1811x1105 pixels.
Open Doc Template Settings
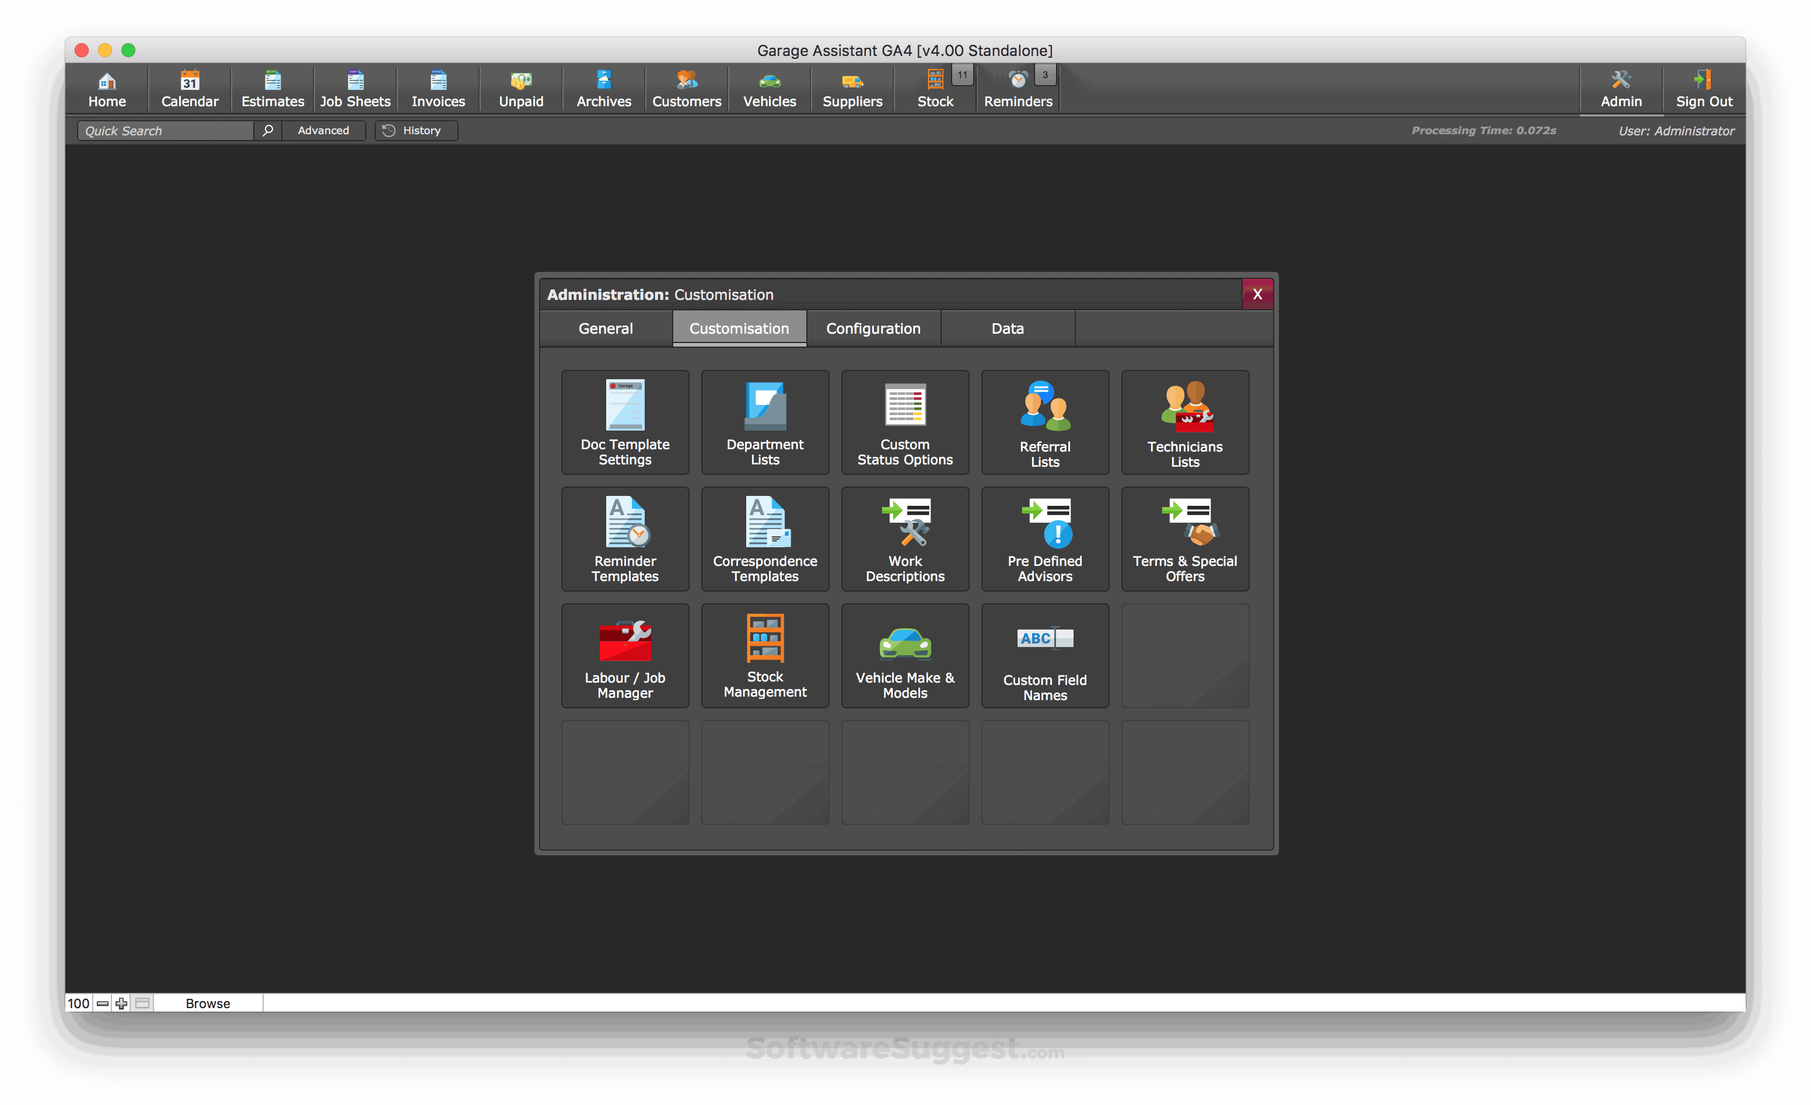pyautogui.click(x=625, y=422)
